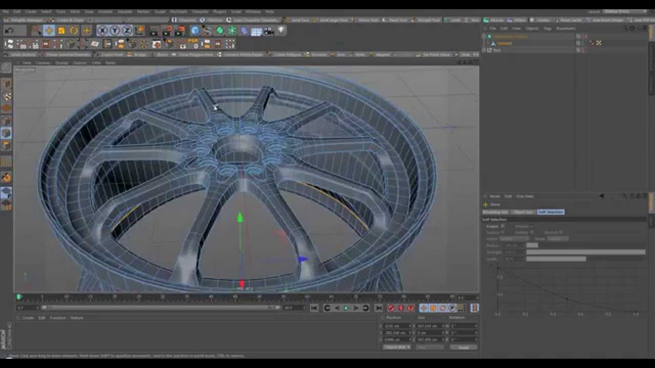655x368 pixels.
Task: Toggle the Rubber checkbox
Action: point(532,232)
